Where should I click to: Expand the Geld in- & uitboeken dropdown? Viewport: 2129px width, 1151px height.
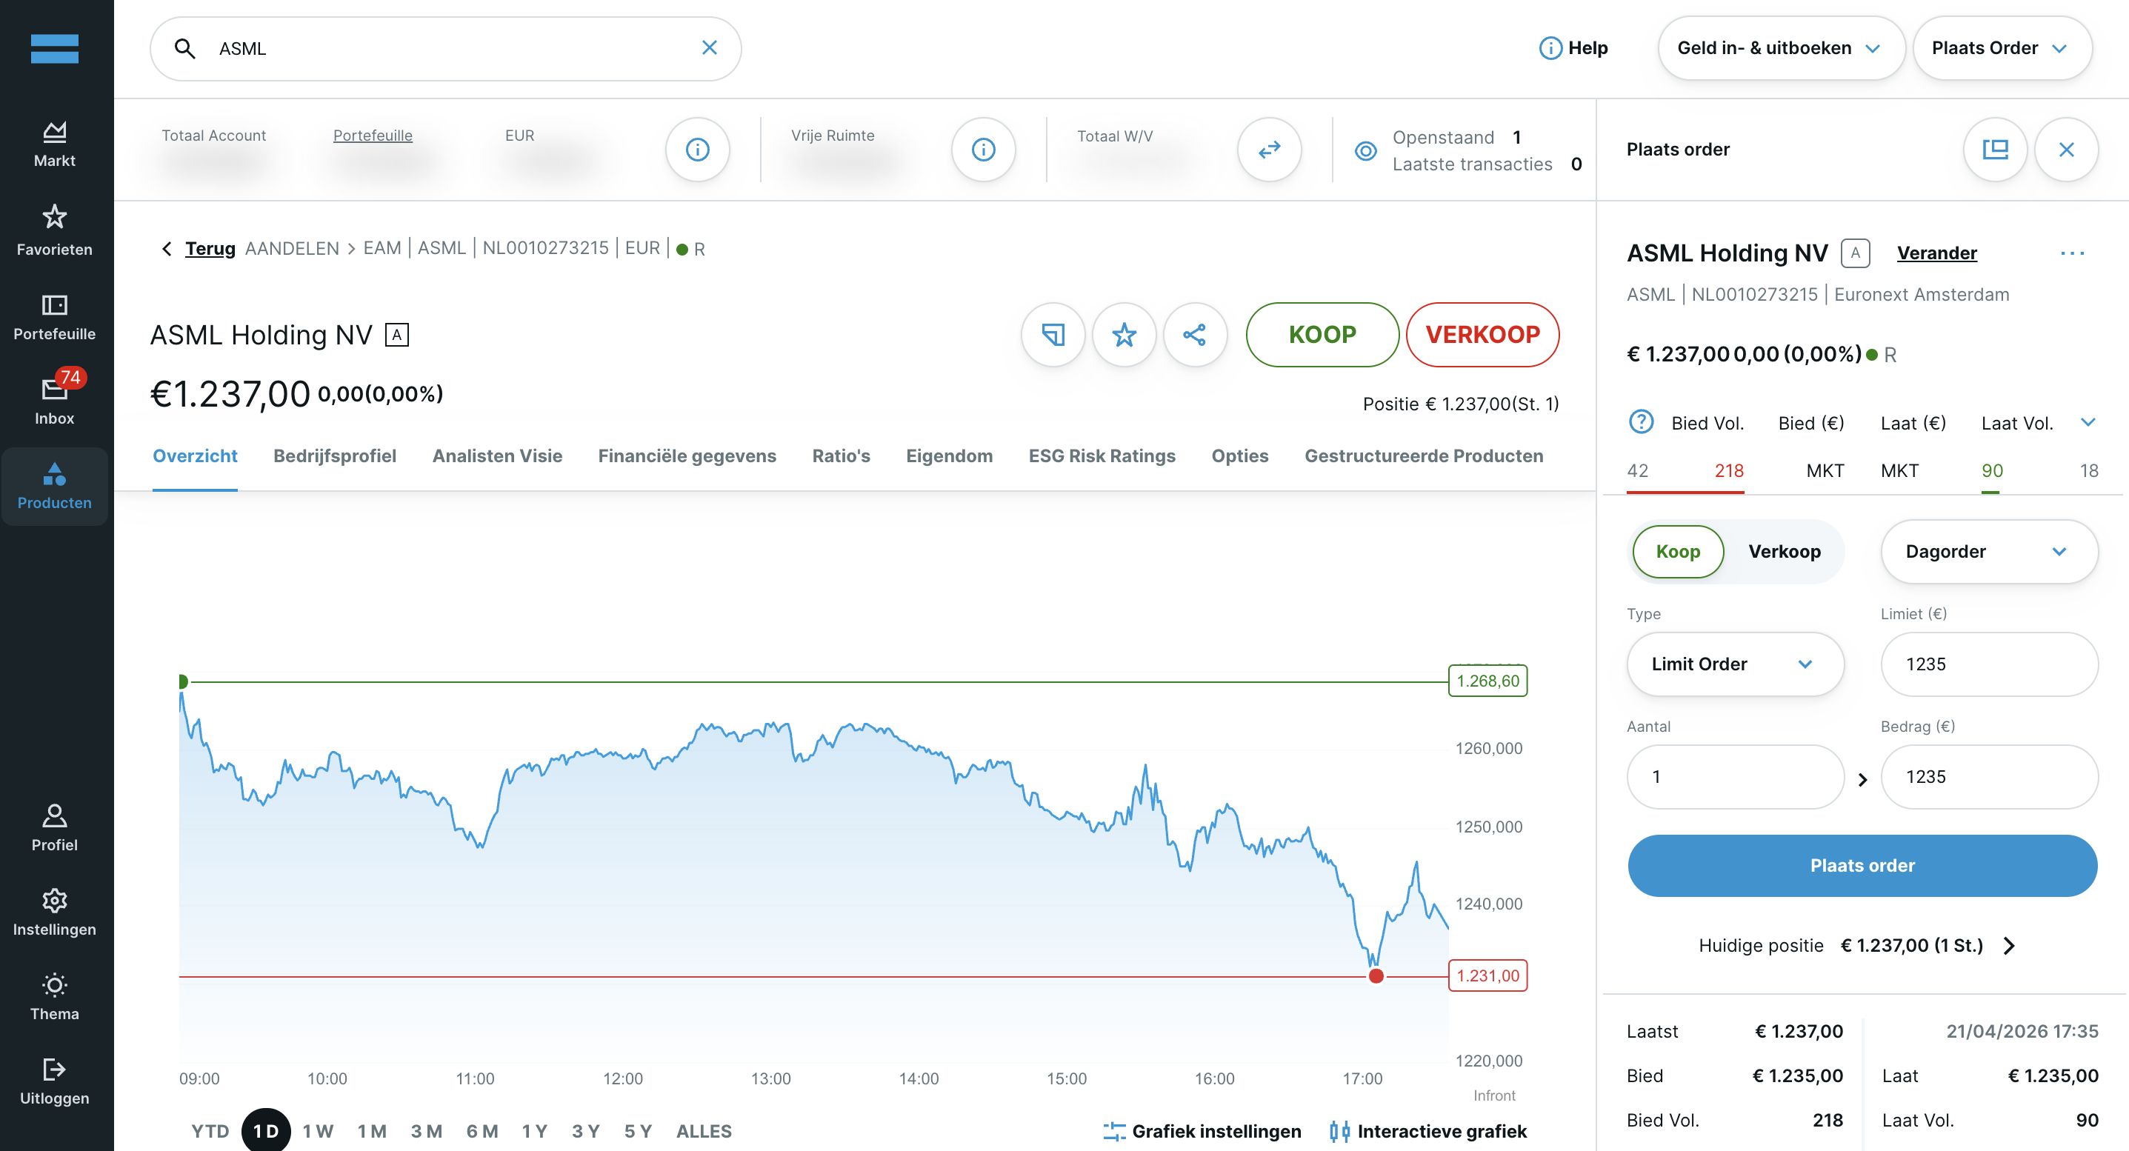1781,48
